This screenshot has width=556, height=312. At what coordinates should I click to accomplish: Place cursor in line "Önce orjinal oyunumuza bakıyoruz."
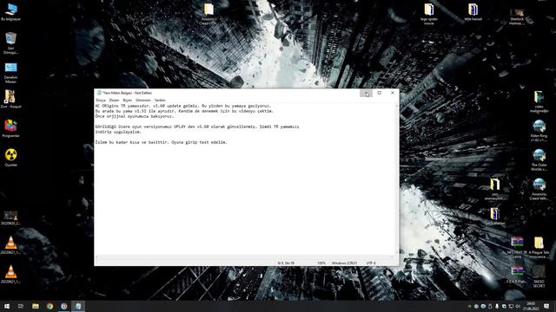[135, 116]
